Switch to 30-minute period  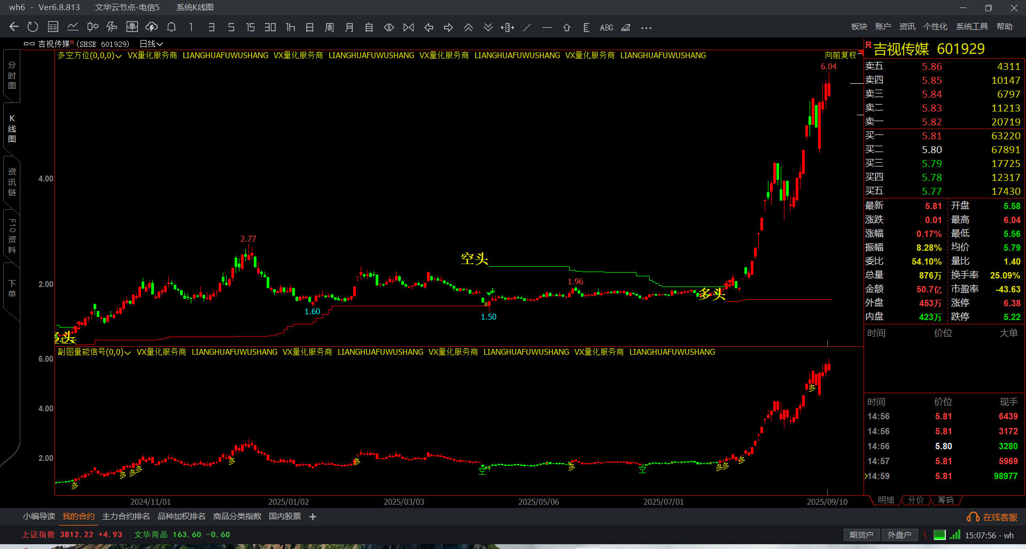pyautogui.click(x=270, y=27)
